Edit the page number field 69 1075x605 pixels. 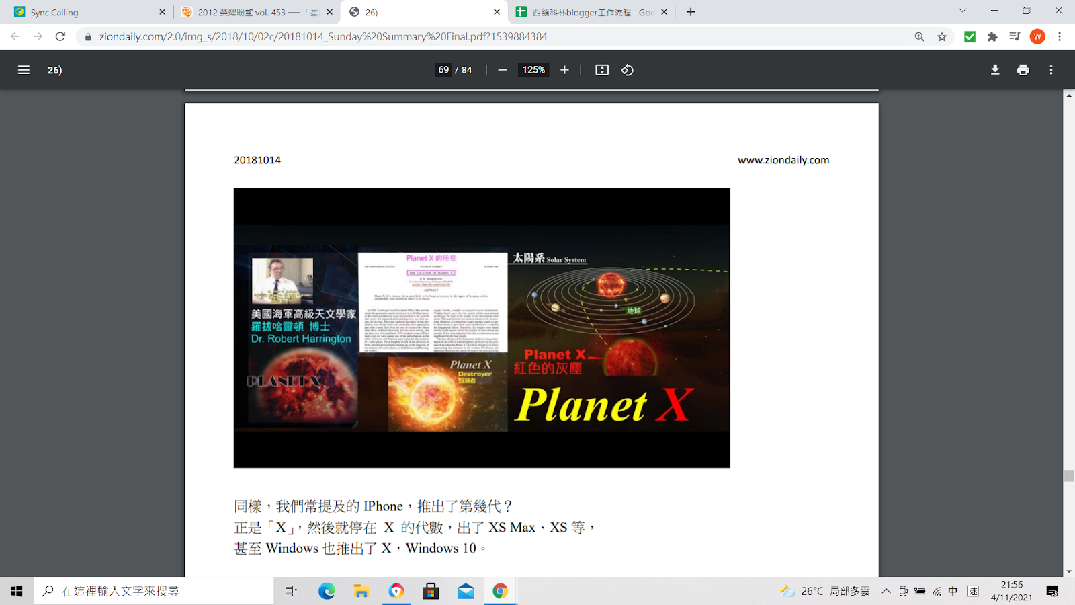tap(443, 70)
